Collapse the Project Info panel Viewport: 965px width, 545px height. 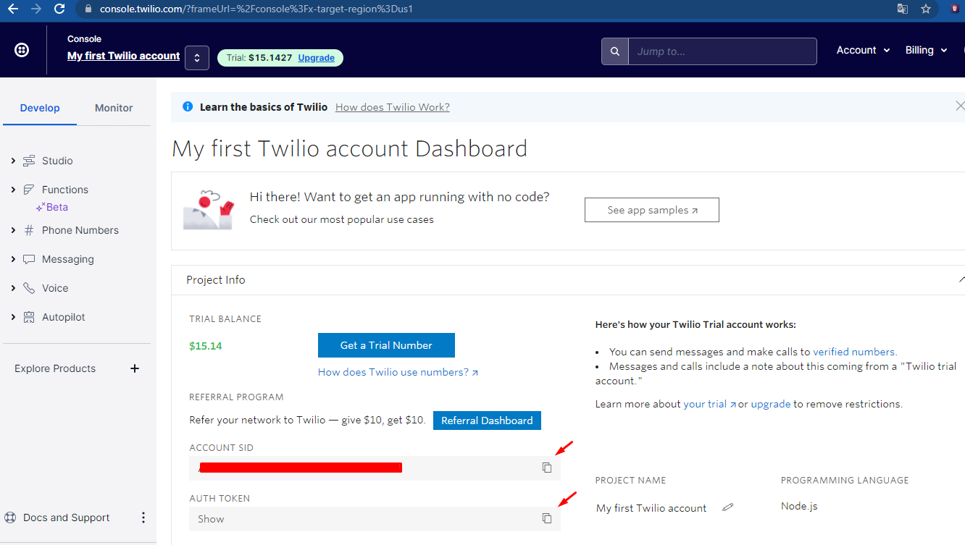tap(961, 279)
